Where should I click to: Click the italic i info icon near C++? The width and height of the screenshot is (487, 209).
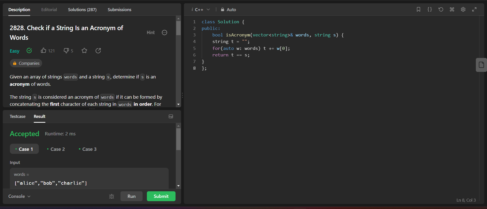tap(192, 9)
